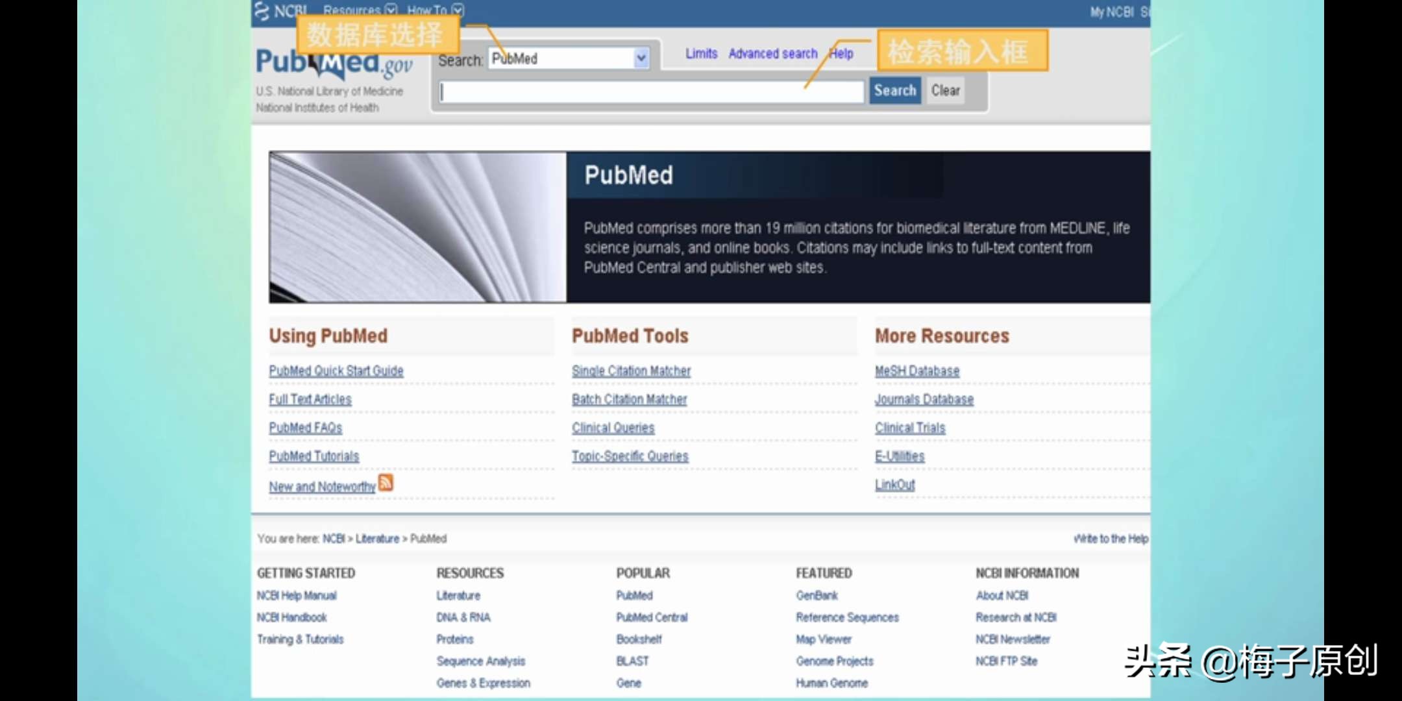
Task: Open GenBank under Featured
Action: [817, 595]
